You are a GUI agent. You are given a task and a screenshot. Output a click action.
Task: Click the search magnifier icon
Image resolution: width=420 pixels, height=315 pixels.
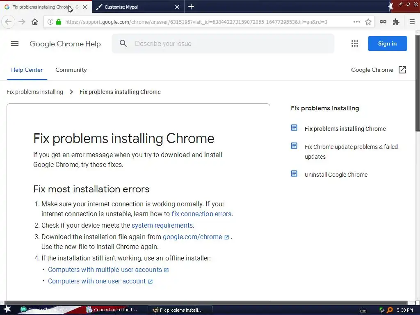123,43
